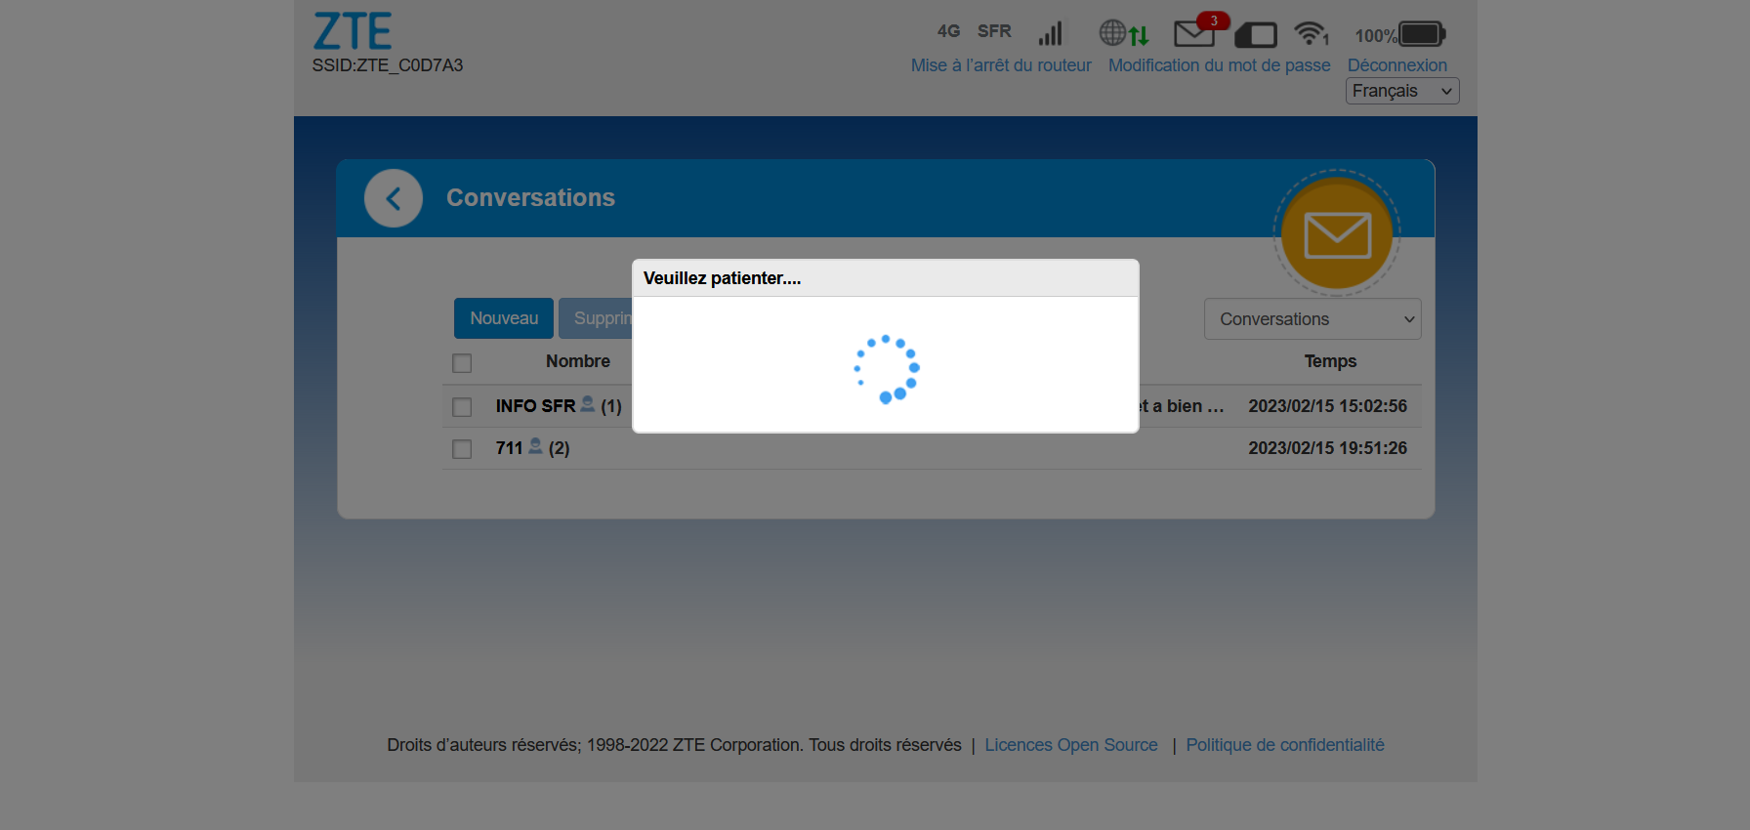Click timestamp 2023/02/15 15:02:56

1328,406
